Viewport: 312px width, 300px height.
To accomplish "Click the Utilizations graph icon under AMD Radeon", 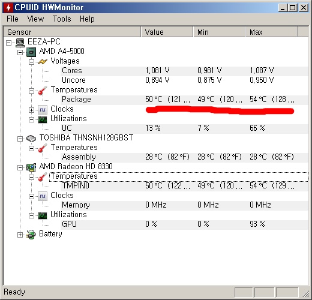I will pos(43,215).
